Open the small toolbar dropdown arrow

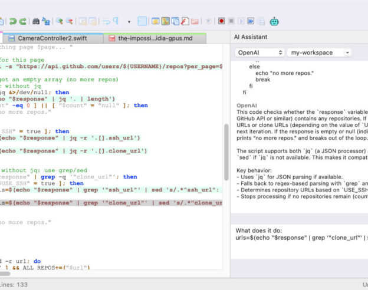pyautogui.click(x=129, y=22)
